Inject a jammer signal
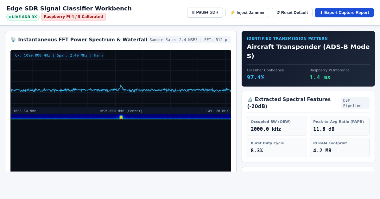This screenshot has height=199, width=380. (x=247, y=13)
